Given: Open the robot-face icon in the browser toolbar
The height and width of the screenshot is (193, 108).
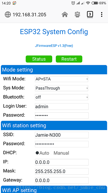Looking at the screenshot, I should tap(77, 15).
